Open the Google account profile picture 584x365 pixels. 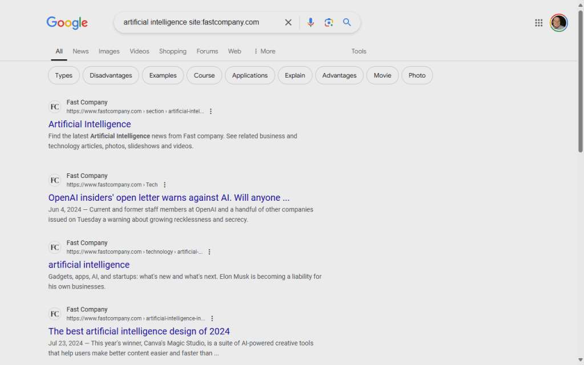coord(558,23)
